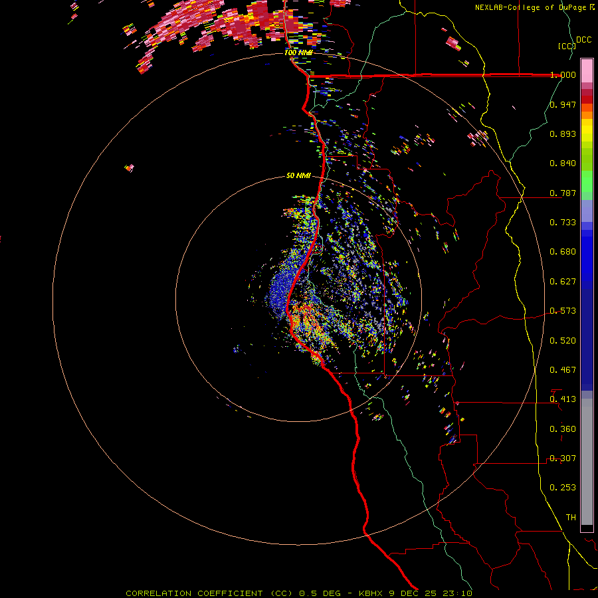Screen dimensions: 598x598
Task: Click the 1.000 scale value
Action: [x=563, y=74]
